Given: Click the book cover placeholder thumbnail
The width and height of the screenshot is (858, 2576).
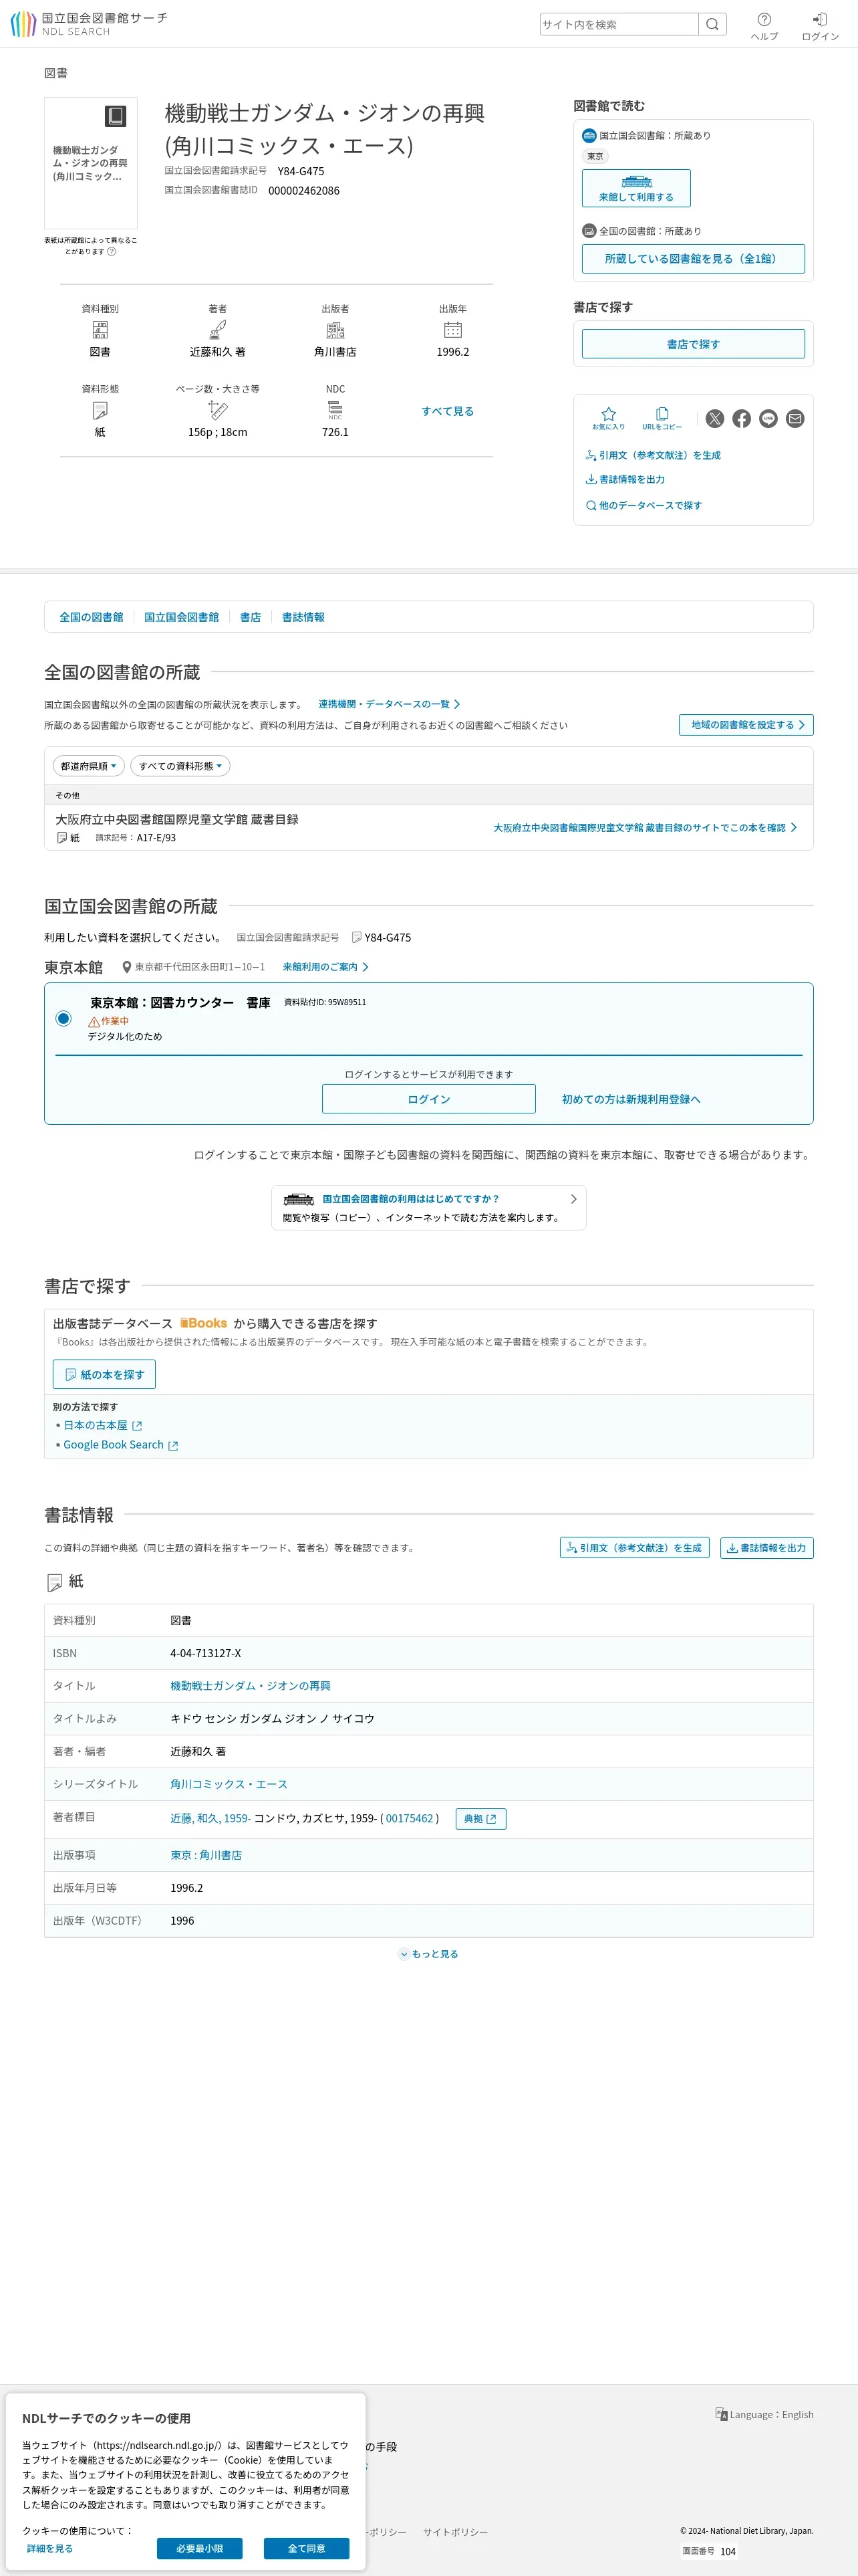Looking at the screenshot, I should 91,163.
